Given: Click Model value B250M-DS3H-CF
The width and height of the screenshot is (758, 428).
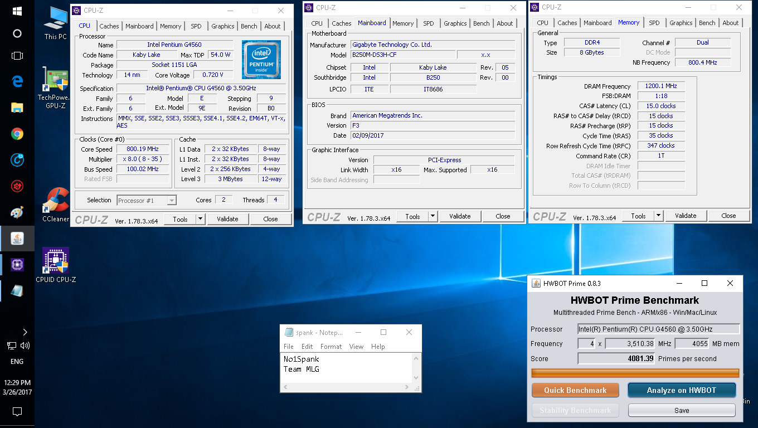Looking at the screenshot, I should click(403, 55).
